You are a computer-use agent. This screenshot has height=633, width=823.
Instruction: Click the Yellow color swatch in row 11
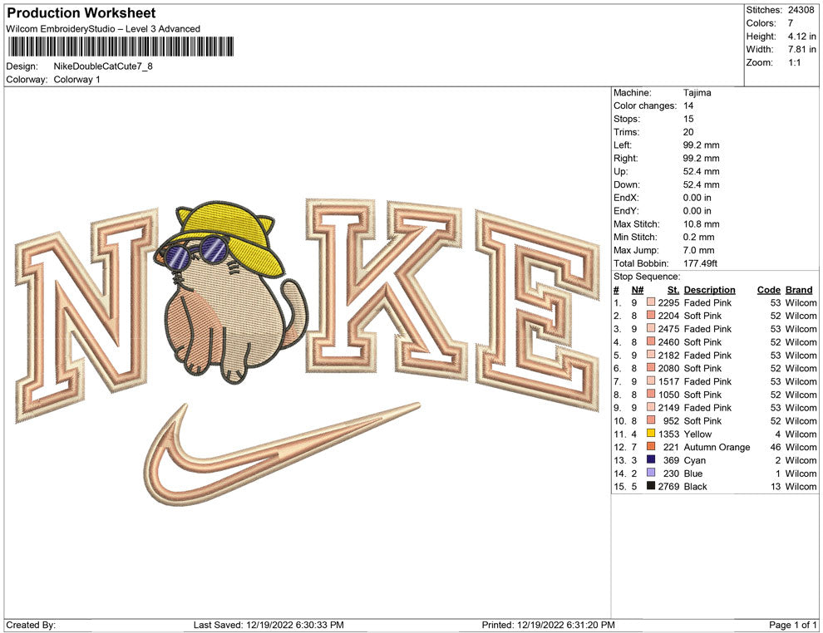651,433
